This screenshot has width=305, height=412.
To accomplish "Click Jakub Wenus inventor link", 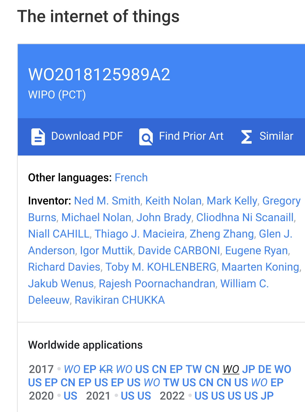I will pyautogui.click(x=61, y=284).
